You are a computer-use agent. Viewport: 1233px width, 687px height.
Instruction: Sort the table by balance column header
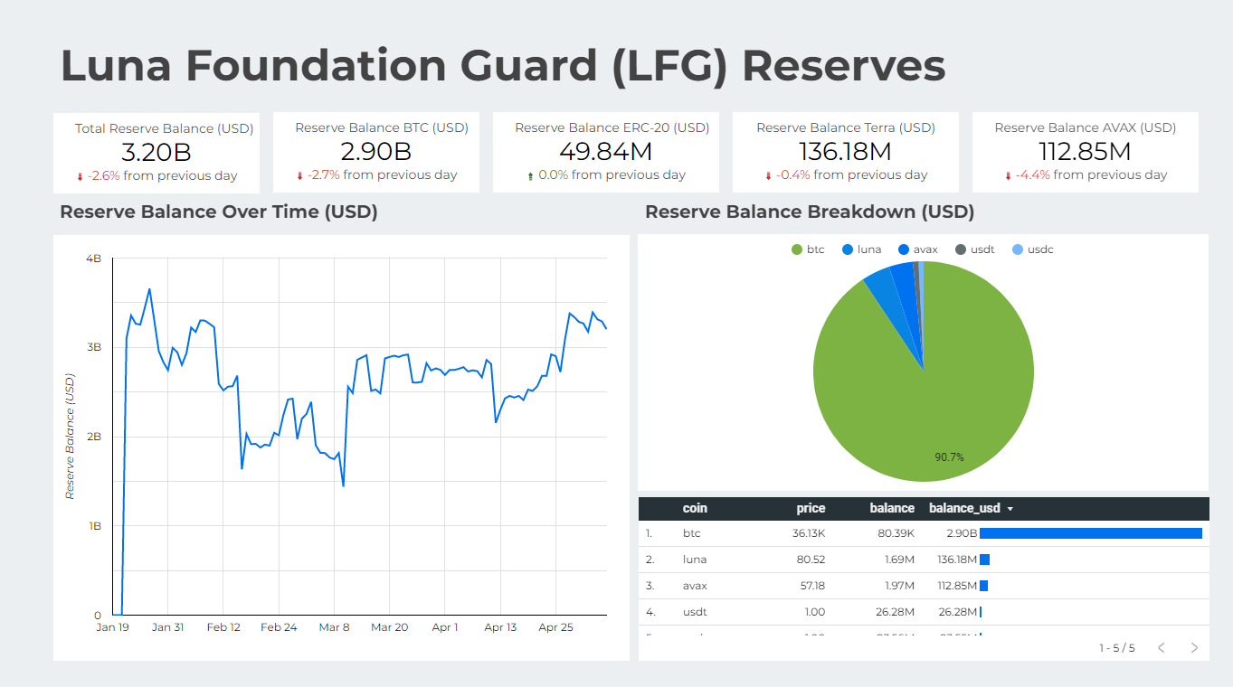pyautogui.click(x=892, y=508)
